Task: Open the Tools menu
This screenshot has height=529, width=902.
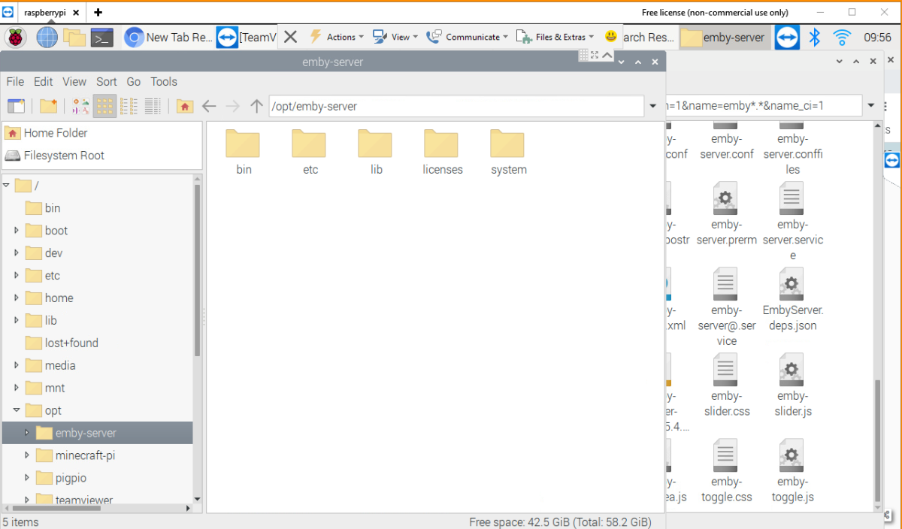Action: (x=164, y=82)
